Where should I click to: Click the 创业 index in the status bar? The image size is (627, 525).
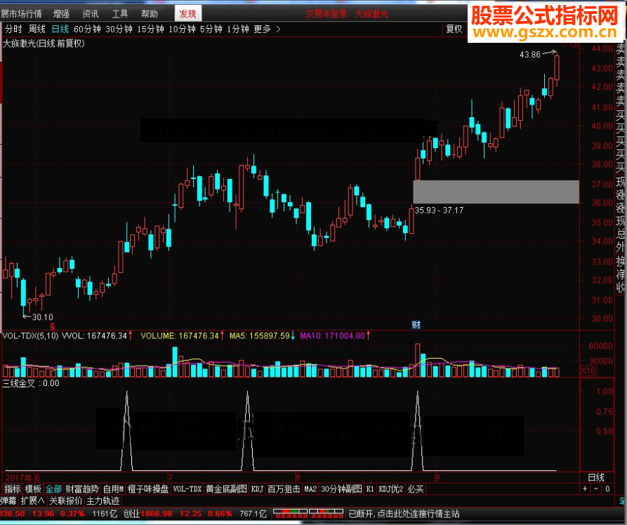click(x=131, y=514)
